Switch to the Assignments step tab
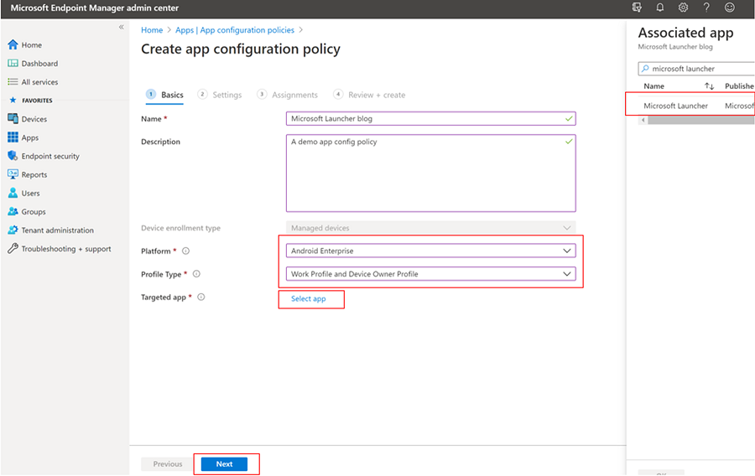Screen dimensions: 755x476 click(x=288, y=95)
